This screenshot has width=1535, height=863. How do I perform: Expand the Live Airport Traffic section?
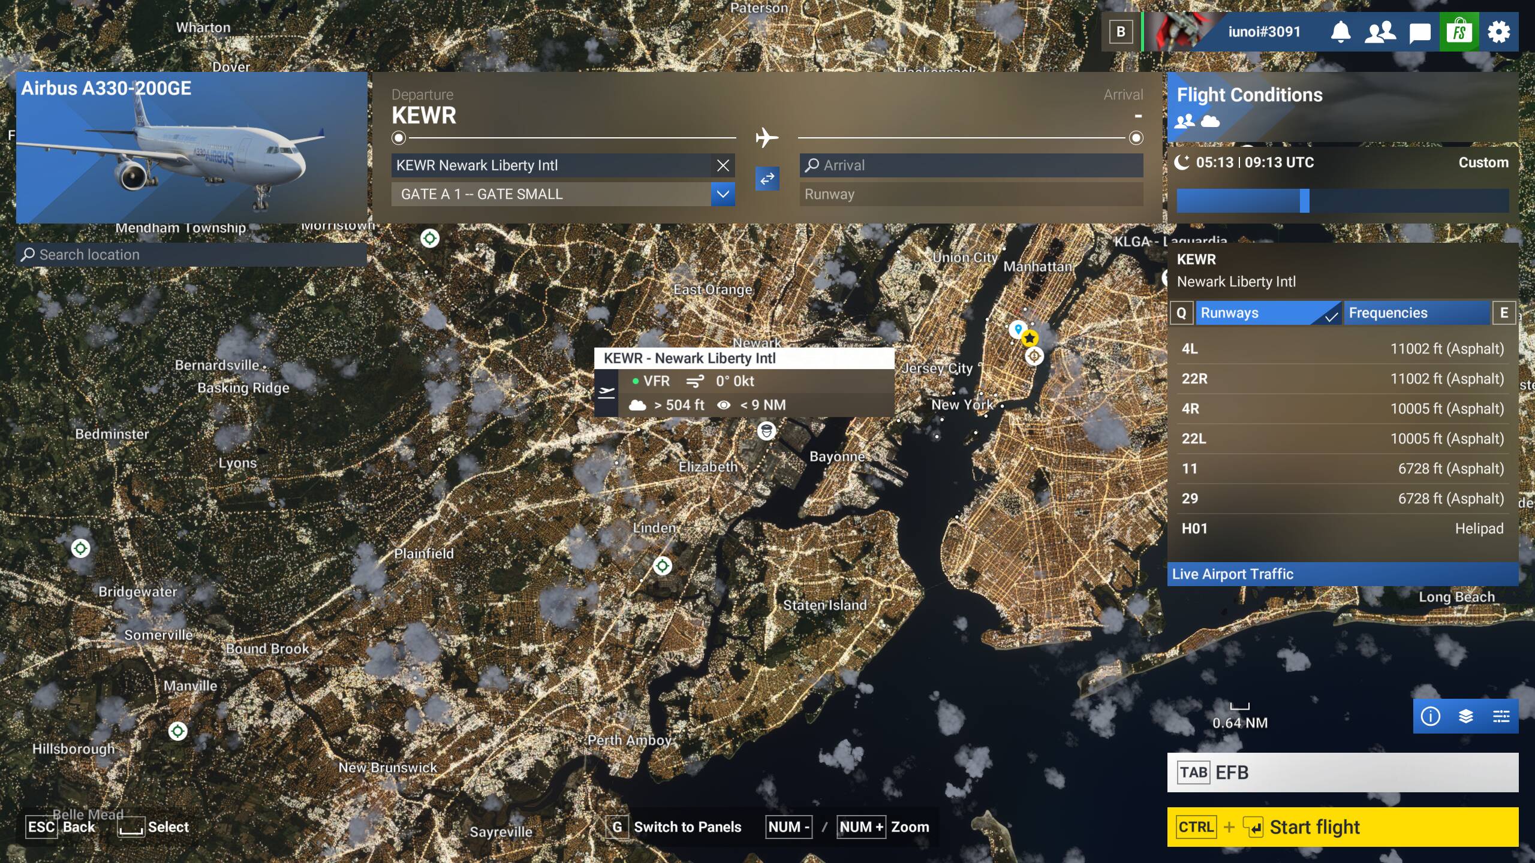point(1342,574)
